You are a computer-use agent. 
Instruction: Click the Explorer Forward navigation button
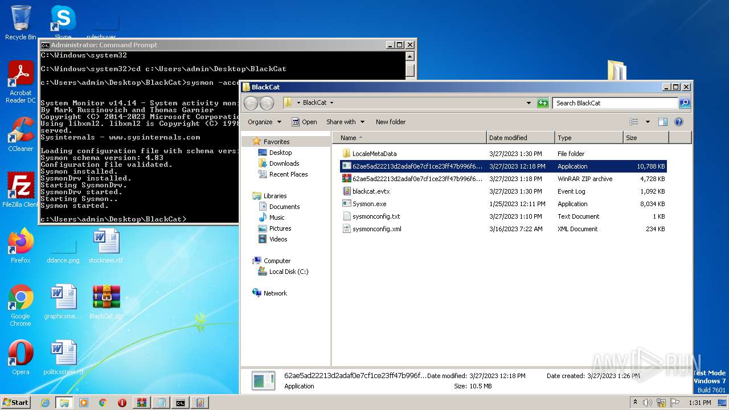pos(267,103)
